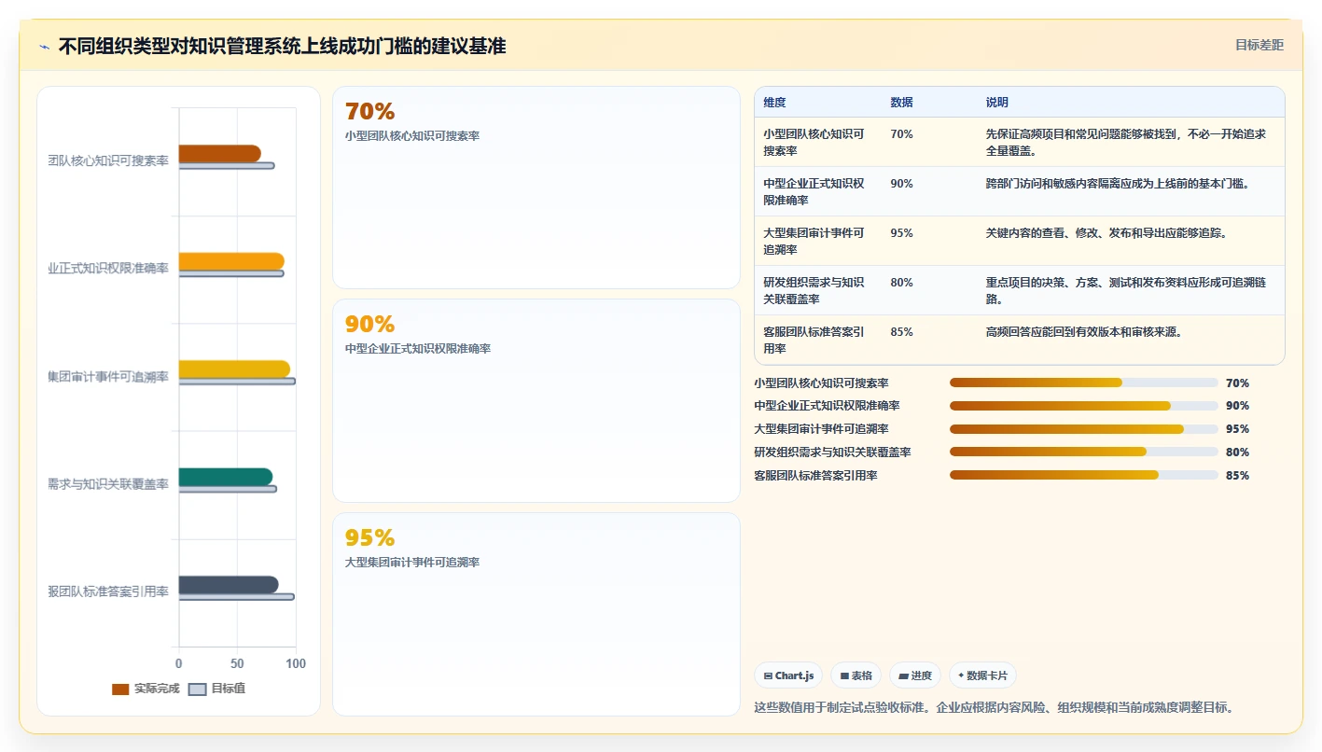The height and width of the screenshot is (752, 1322).
Task: Click the teal bar for 需求与知识关联覆盖率
Action: pos(226,477)
